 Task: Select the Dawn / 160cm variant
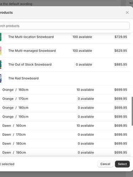[65, 126]
